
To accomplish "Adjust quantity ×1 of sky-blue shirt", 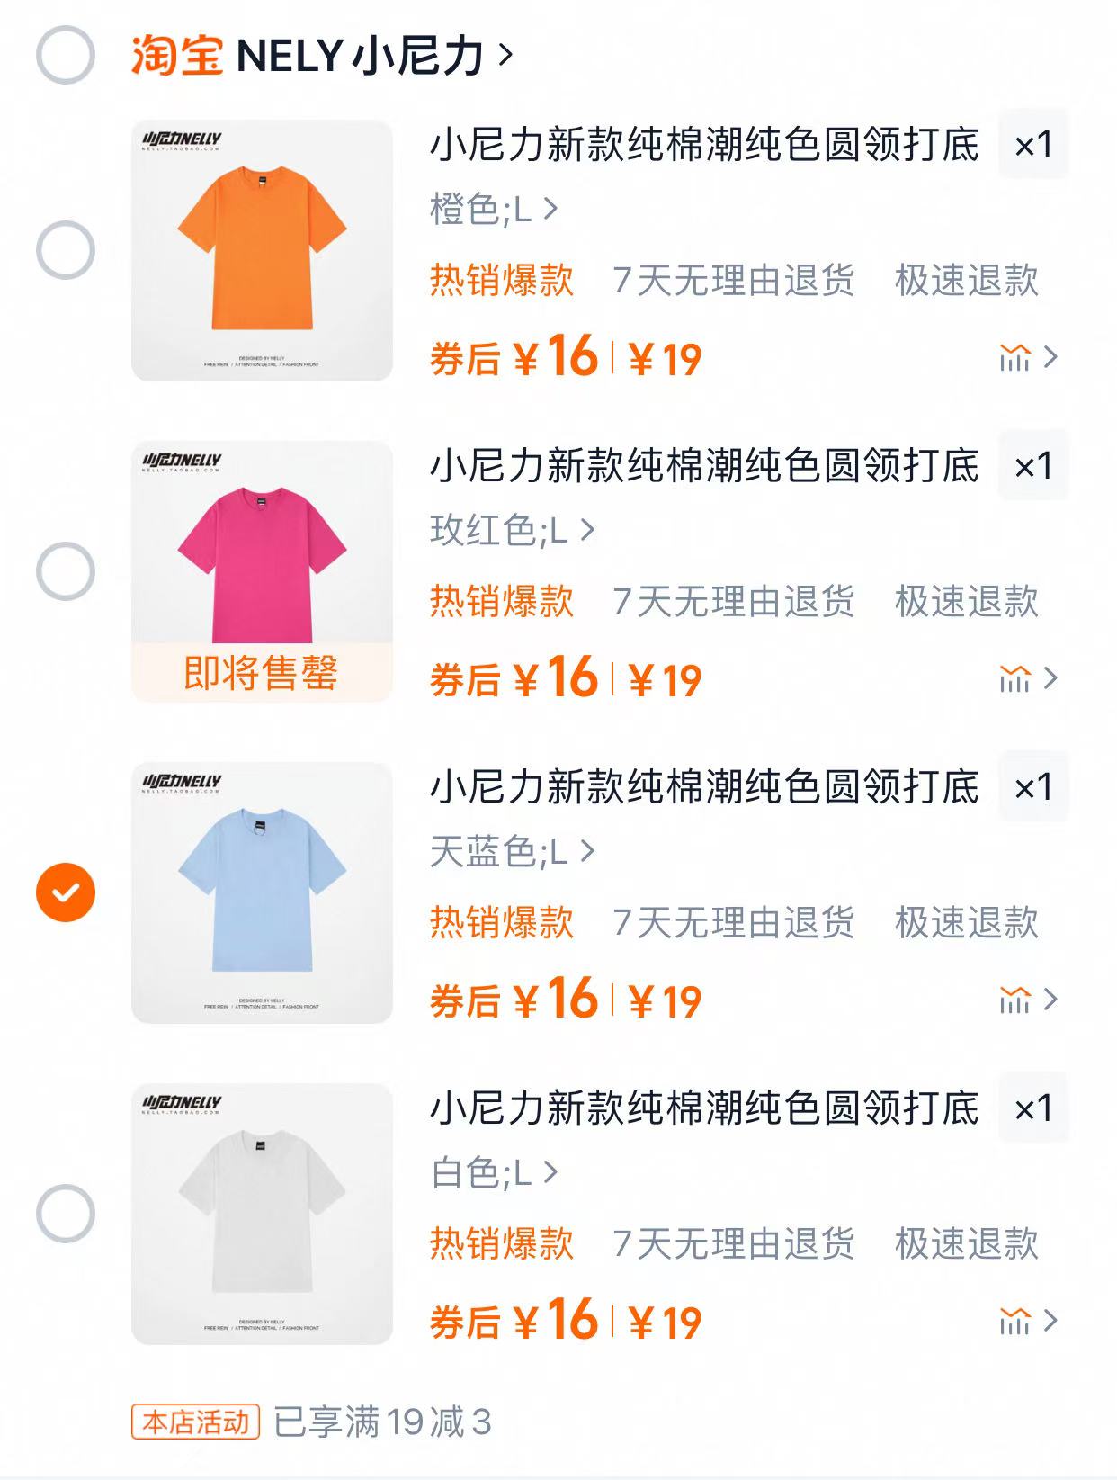I will (1032, 787).
